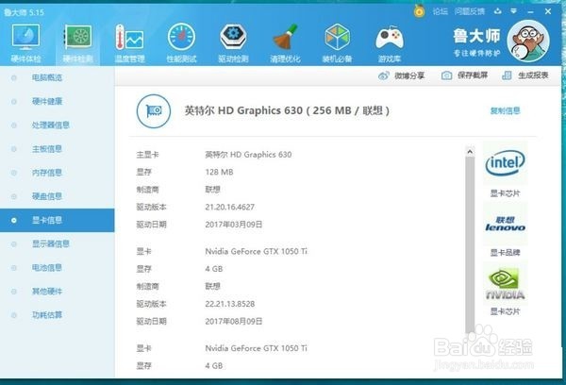Click the gold medal icon in title bar
The width and height of the screenshot is (566, 385).
pyautogui.click(x=419, y=11)
